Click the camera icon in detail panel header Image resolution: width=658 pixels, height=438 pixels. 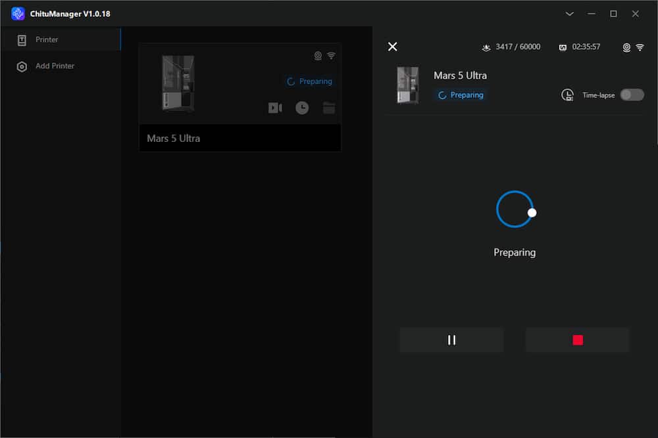tap(626, 47)
